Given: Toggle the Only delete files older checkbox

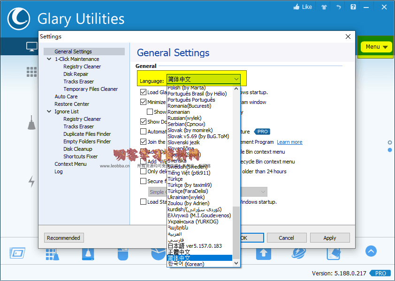Looking at the screenshot, I should 144,171.
